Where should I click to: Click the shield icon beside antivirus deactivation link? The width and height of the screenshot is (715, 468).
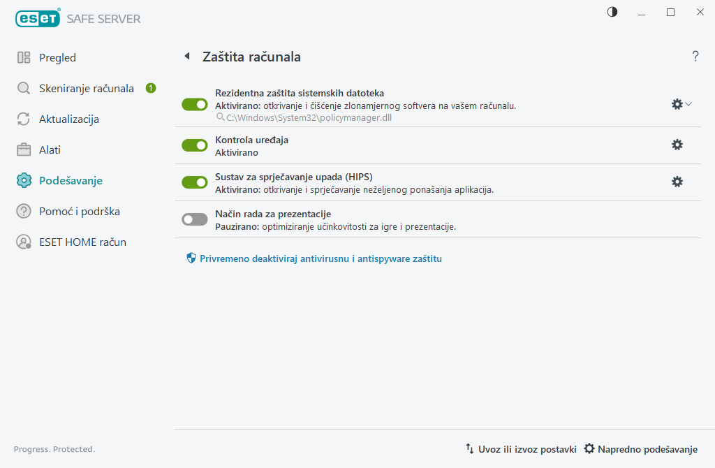[191, 258]
